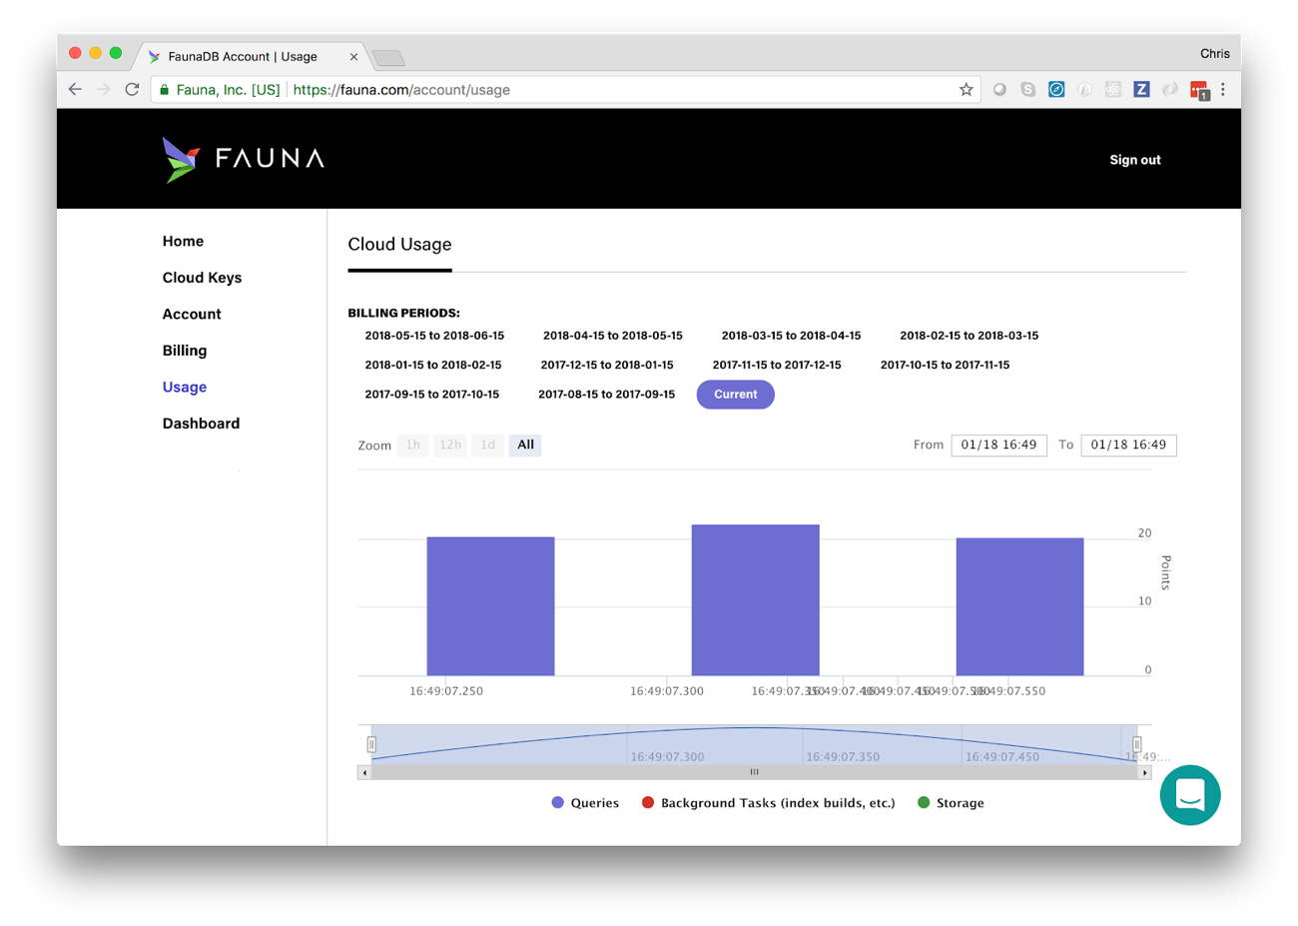The width and height of the screenshot is (1298, 926).
Task: Grab the left navigator range handle
Action: point(371,744)
